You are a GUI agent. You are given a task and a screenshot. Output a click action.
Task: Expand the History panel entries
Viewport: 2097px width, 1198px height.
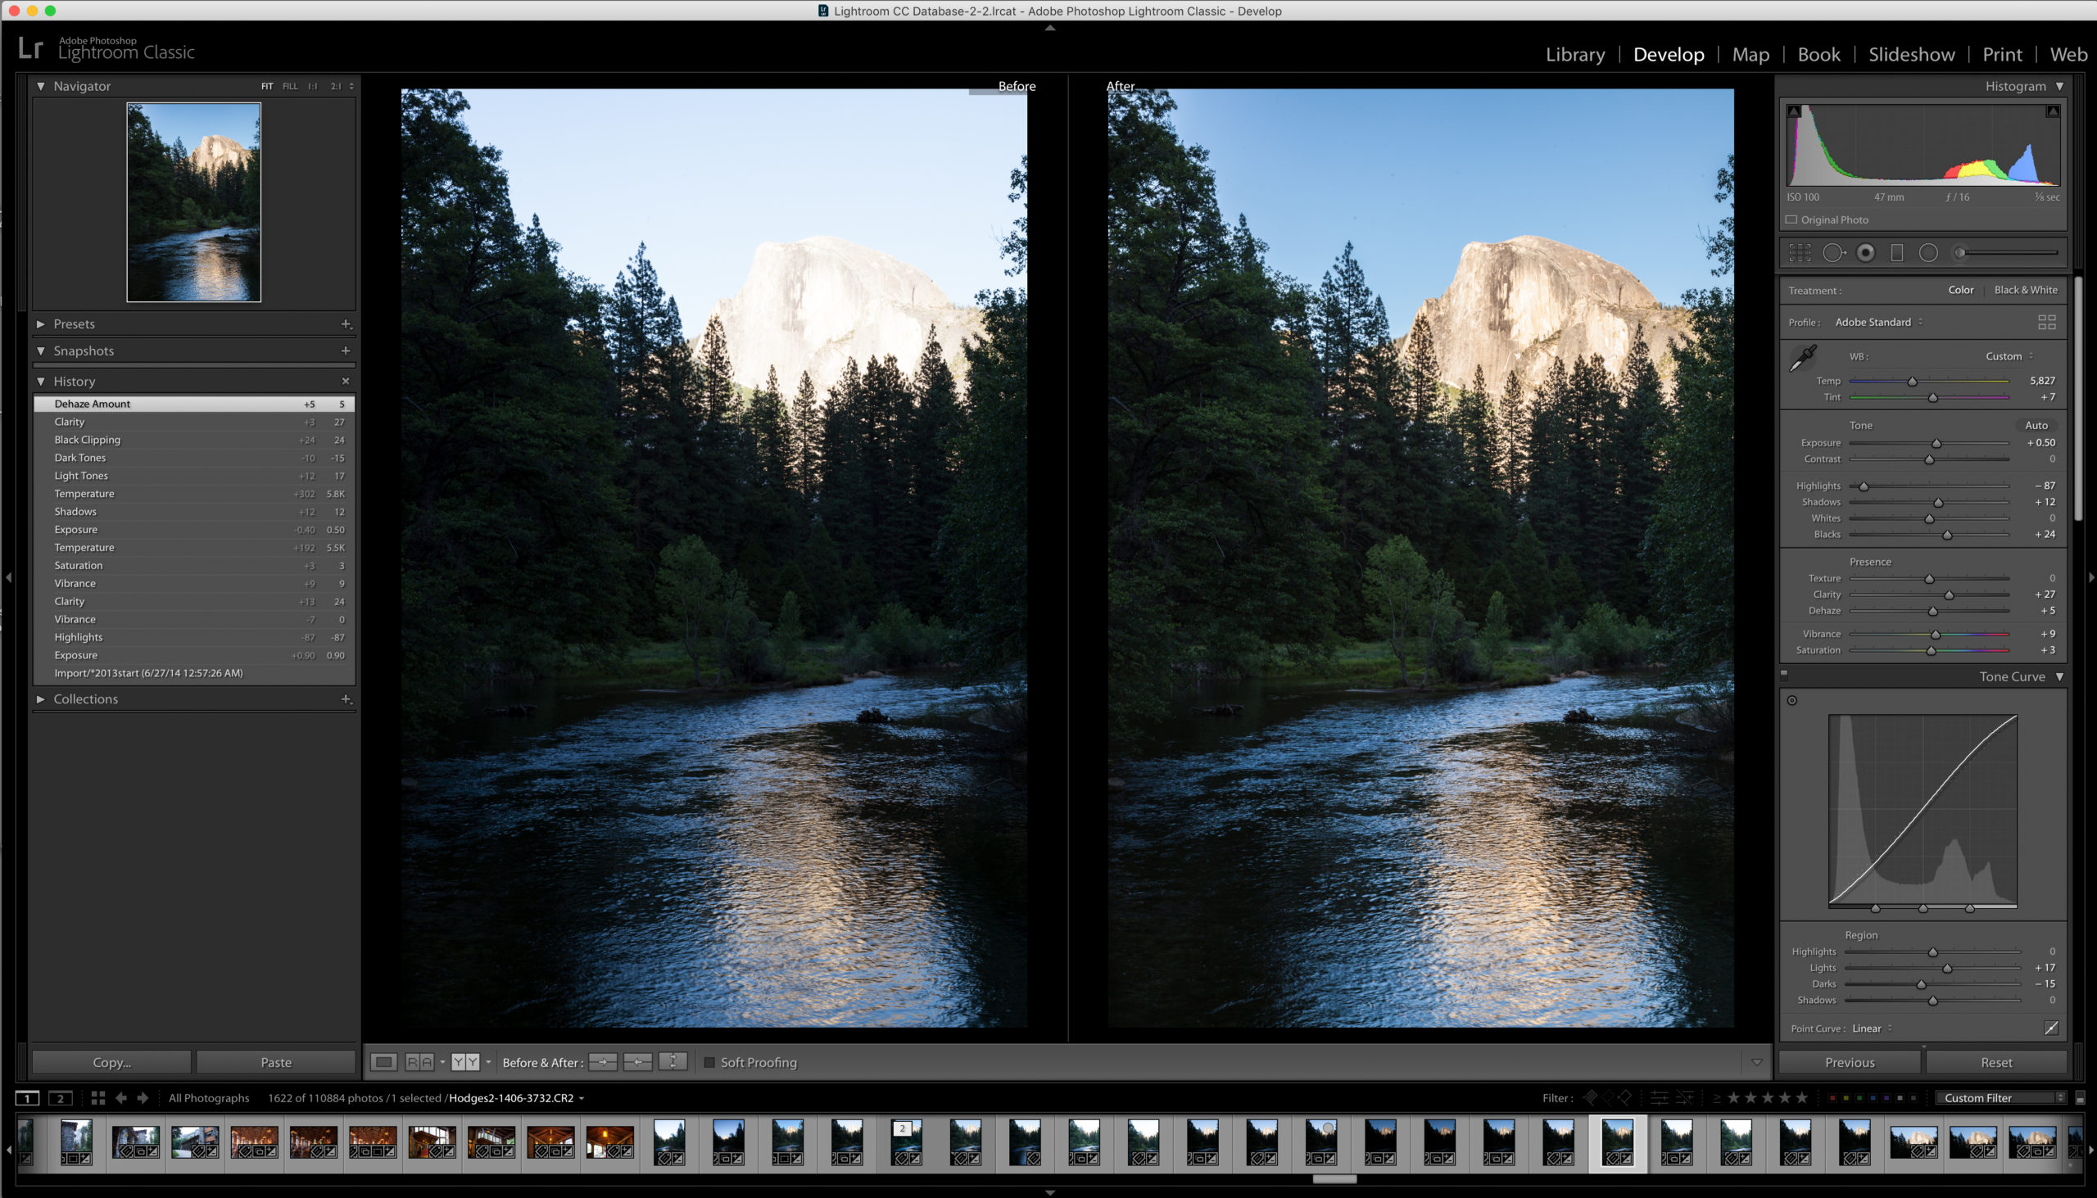tap(40, 380)
